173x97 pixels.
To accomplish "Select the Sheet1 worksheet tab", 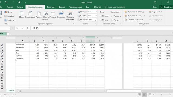I will [11, 91].
